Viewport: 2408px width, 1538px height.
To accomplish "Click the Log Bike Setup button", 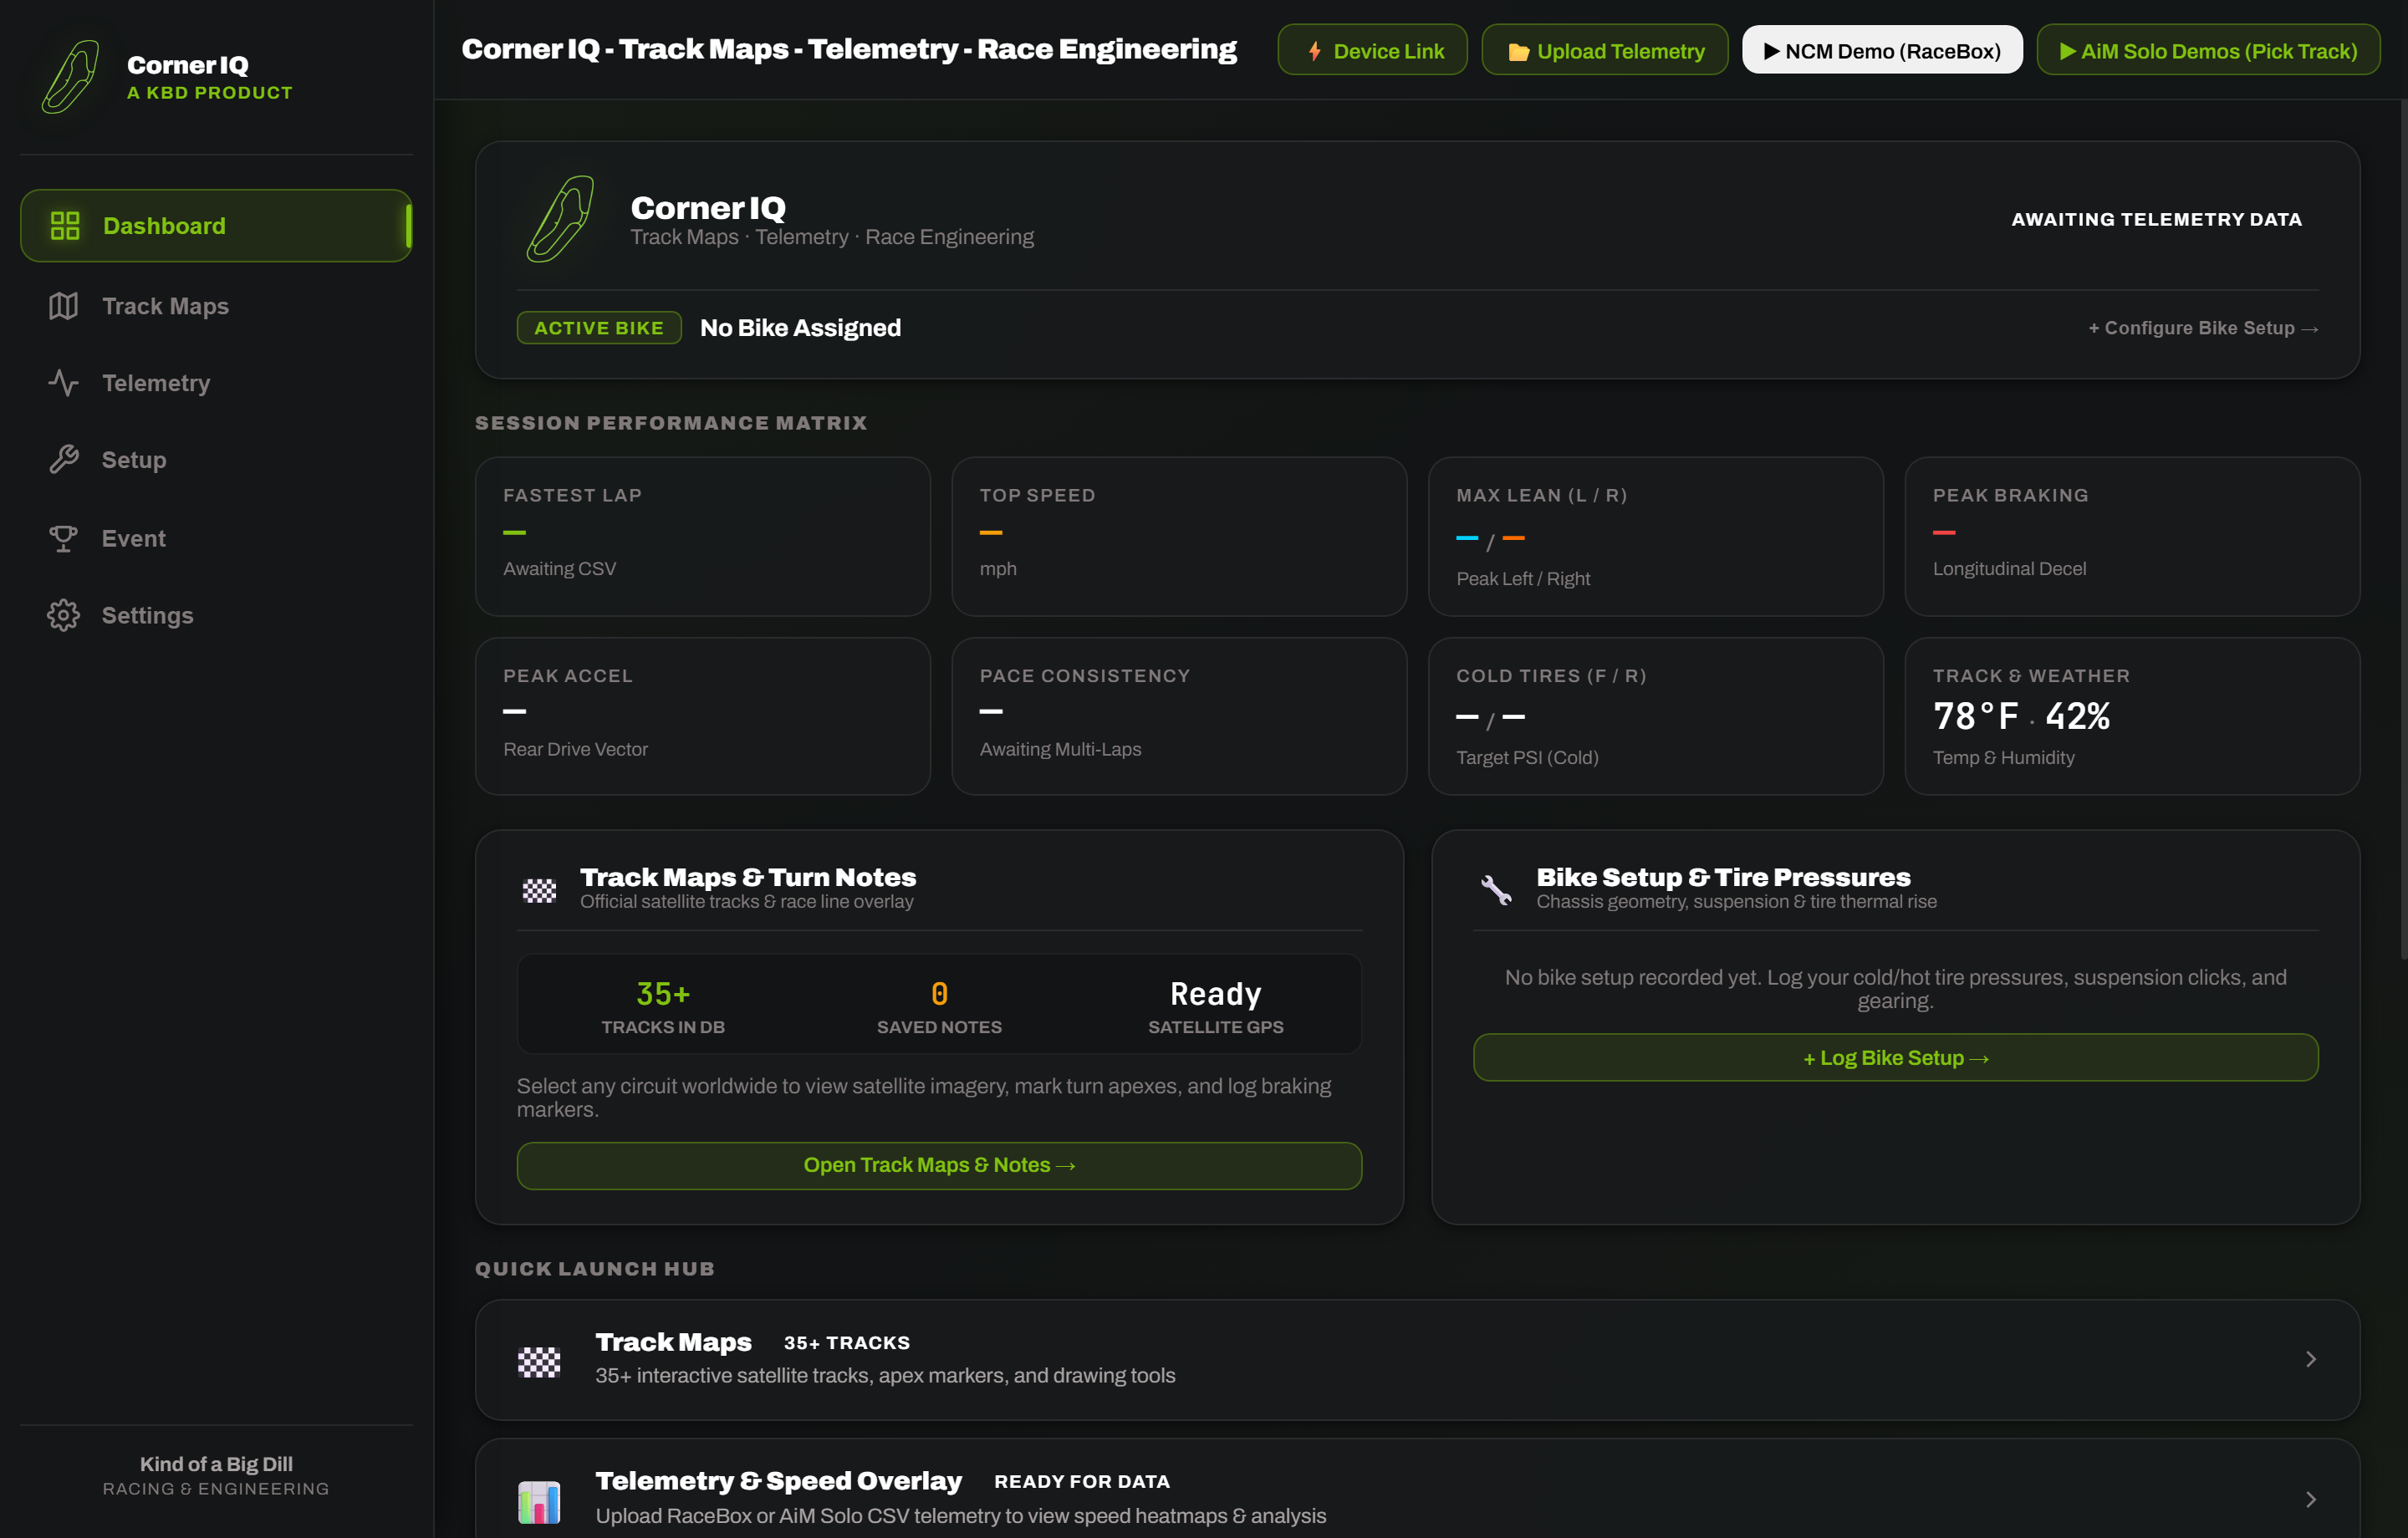I will pyautogui.click(x=1895, y=1057).
